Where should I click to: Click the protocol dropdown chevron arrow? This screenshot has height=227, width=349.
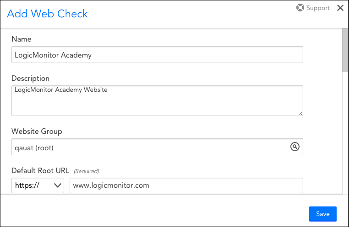coord(58,185)
